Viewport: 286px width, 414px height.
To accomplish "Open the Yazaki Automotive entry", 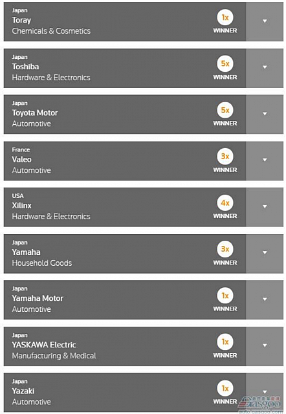I will tap(125, 393).
